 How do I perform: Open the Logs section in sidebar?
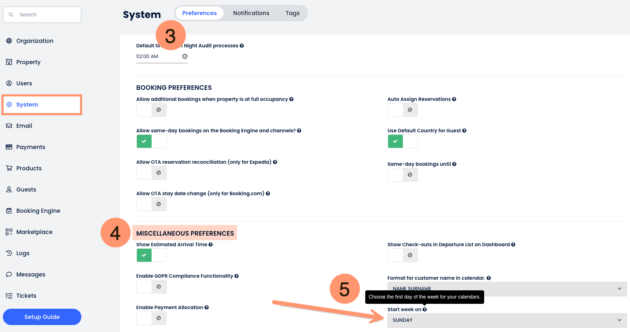click(x=23, y=253)
